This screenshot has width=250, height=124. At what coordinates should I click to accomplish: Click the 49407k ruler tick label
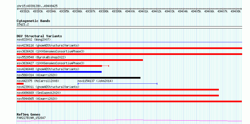[x=223, y=11]
